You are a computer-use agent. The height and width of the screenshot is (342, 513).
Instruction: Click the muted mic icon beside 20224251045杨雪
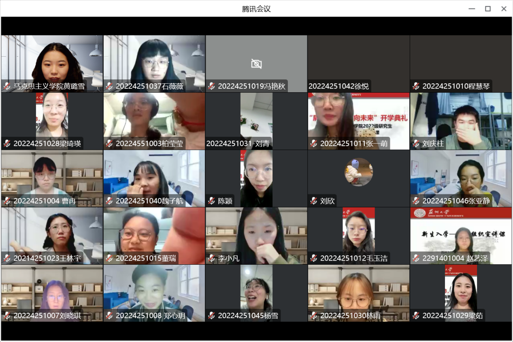(211, 316)
